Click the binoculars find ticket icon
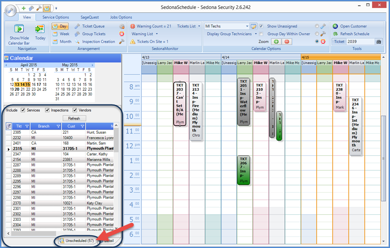 378,42
